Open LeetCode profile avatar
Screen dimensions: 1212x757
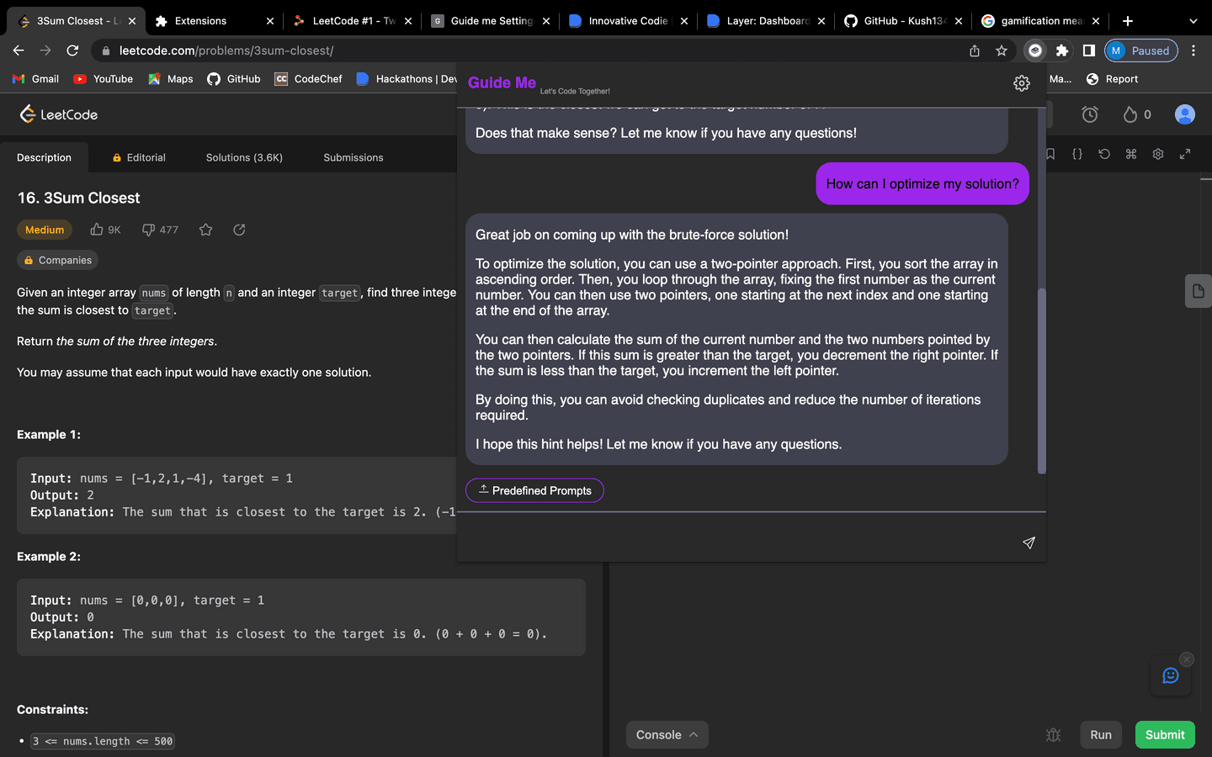tap(1185, 114)
